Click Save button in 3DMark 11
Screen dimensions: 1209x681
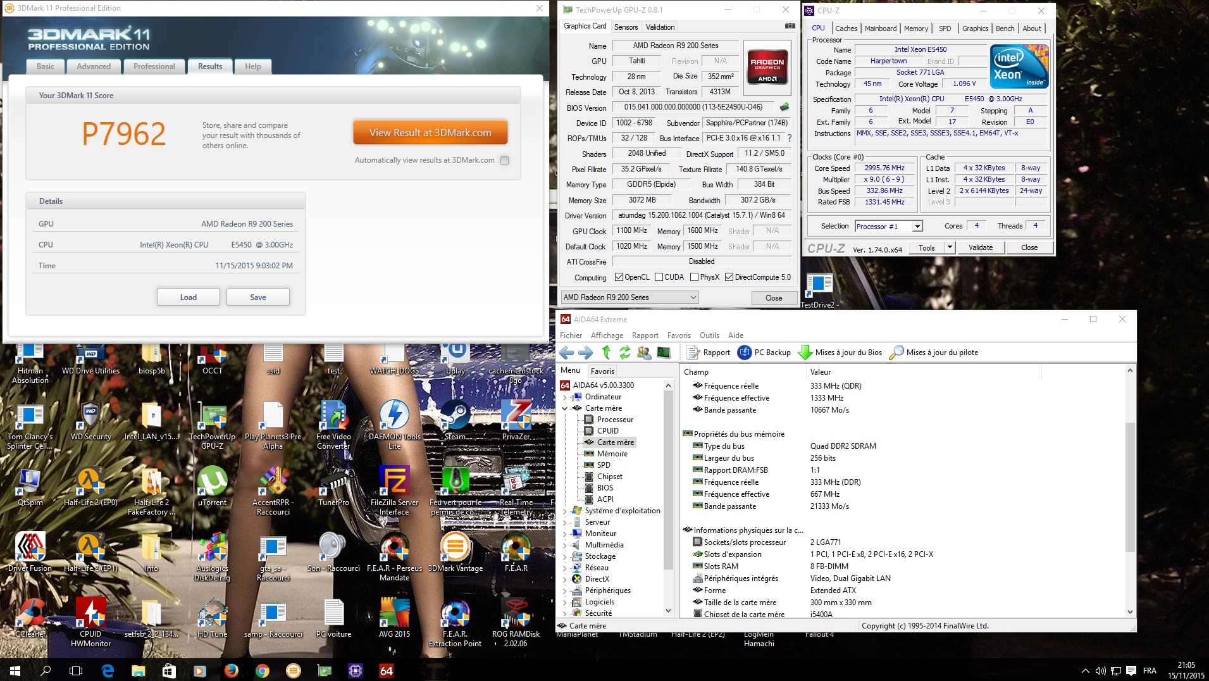point(258,297)
